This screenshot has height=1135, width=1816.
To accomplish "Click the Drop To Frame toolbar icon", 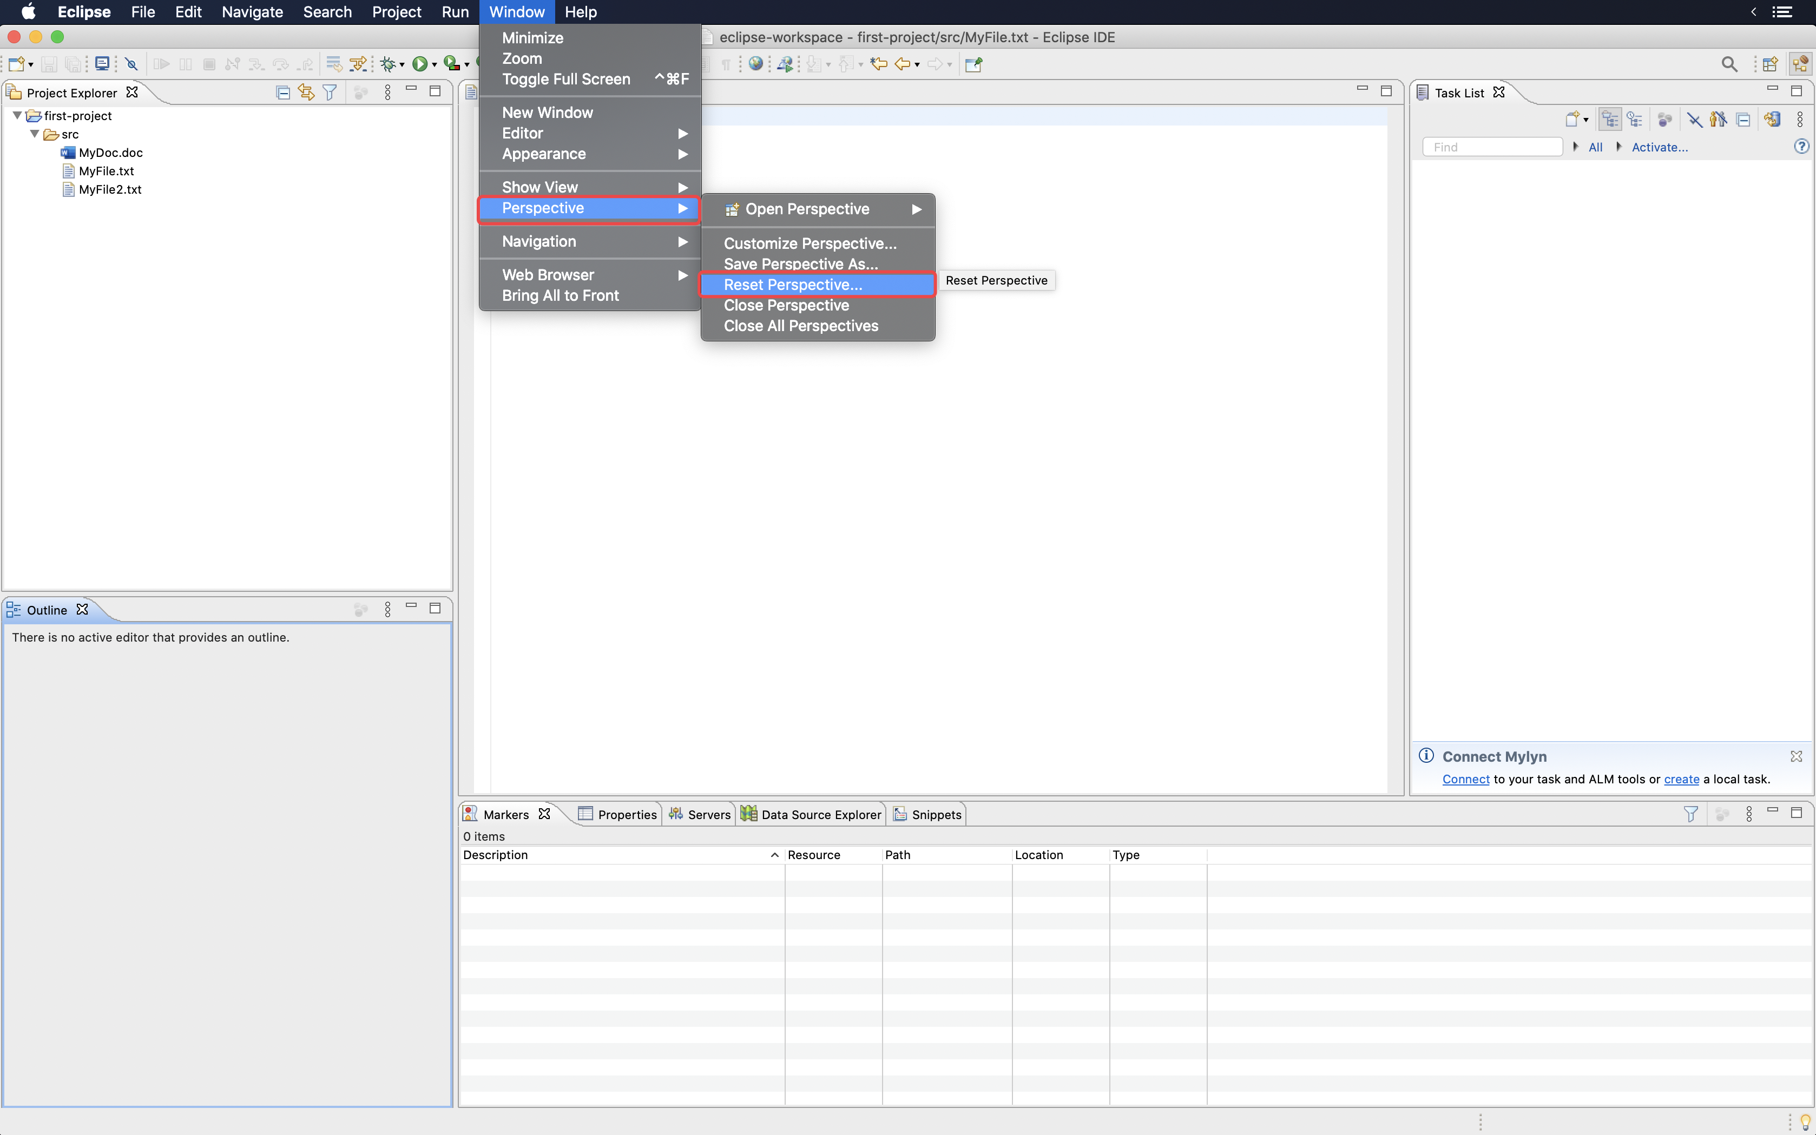I will 334,64.
